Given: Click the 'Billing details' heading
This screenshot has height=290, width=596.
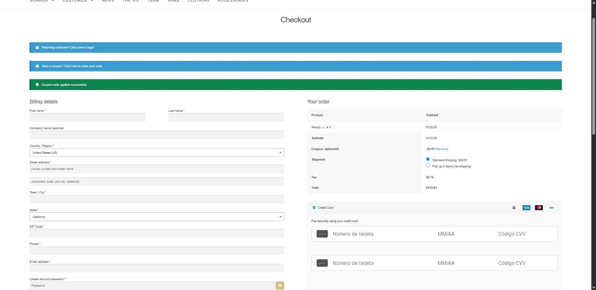Looking at the screenshot, I should (43, 102).
